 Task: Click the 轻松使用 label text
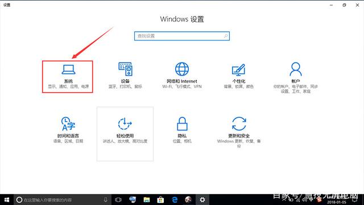[125, 136]
